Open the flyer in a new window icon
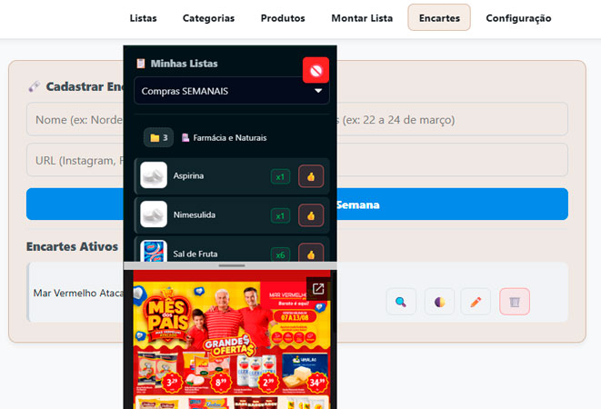The image size is (601, 409). coord(318,289)
